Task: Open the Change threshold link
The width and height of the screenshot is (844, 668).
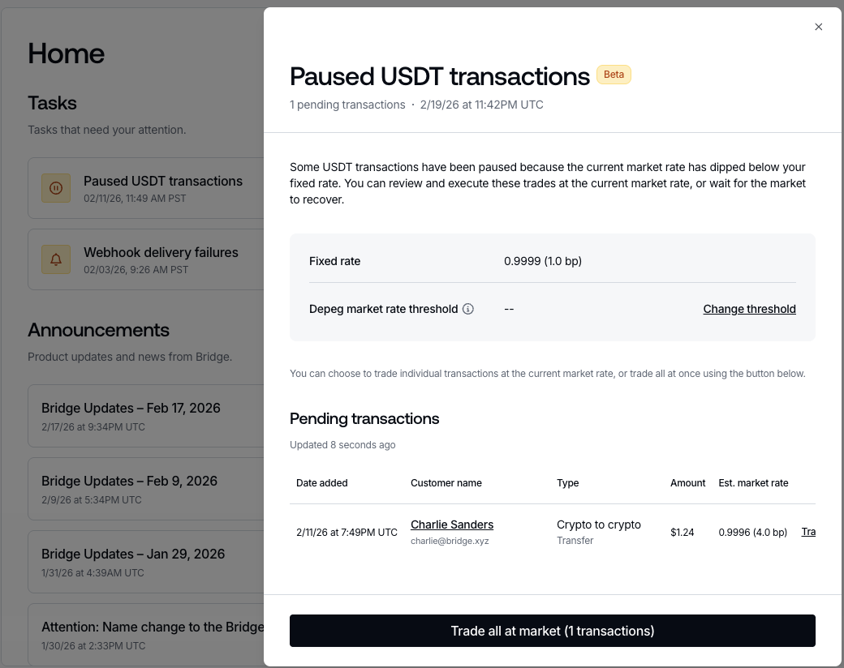Action: (749, 309)
